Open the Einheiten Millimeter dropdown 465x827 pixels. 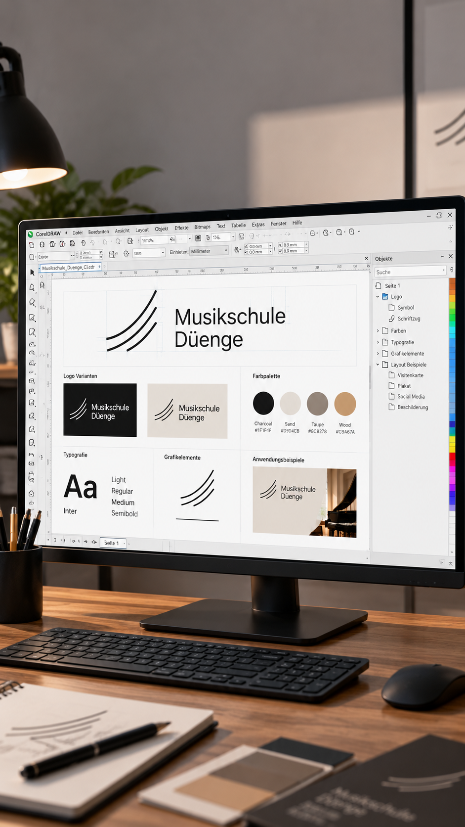coord(209,251)
